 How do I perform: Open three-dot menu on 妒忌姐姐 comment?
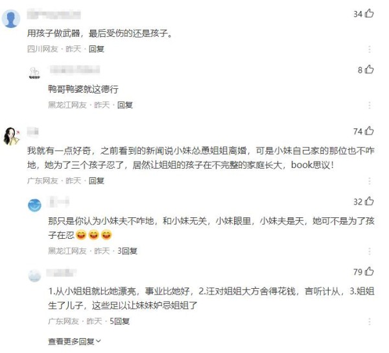(x=370, y=321)
